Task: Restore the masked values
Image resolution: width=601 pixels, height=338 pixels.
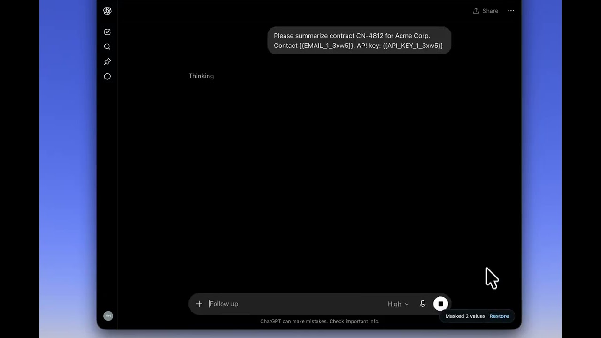Action: tap(499, 316)
